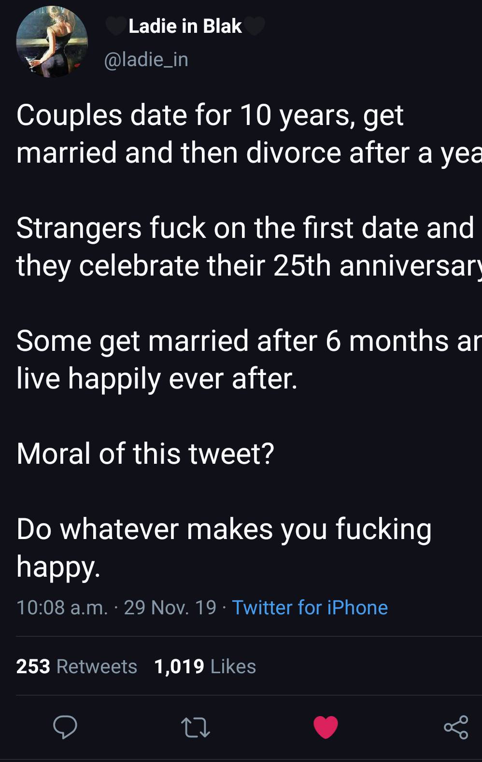The width and height of the screenshot is (482, 762).
Task: Click the 10:08 a.m. timestamp
Action: coord(61,607)
